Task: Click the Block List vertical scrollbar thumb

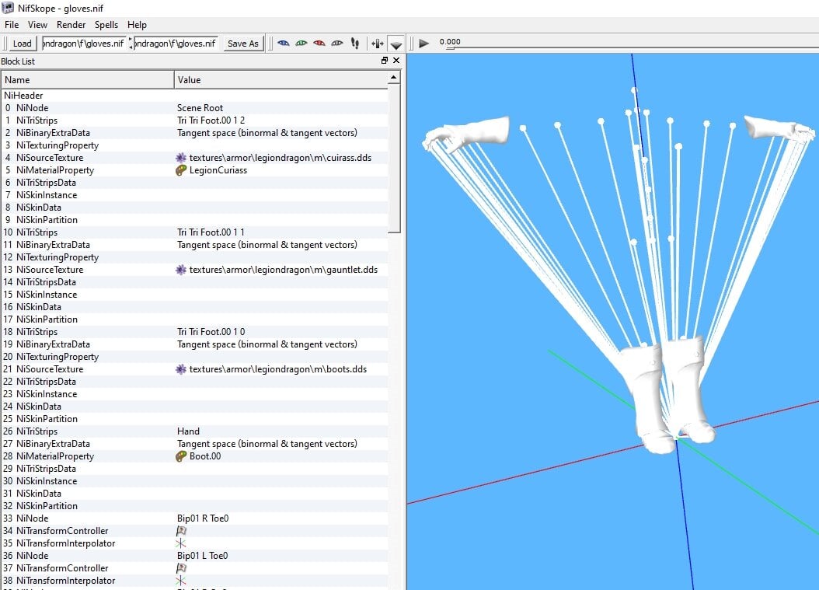Action: [x=395, y=159]
